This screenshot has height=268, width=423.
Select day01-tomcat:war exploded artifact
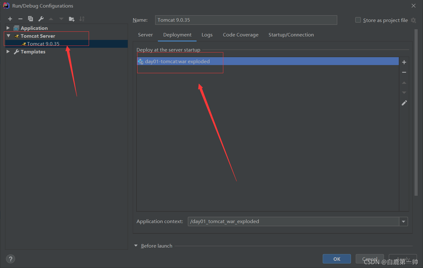pyautogui.click(x=268, y=61)
